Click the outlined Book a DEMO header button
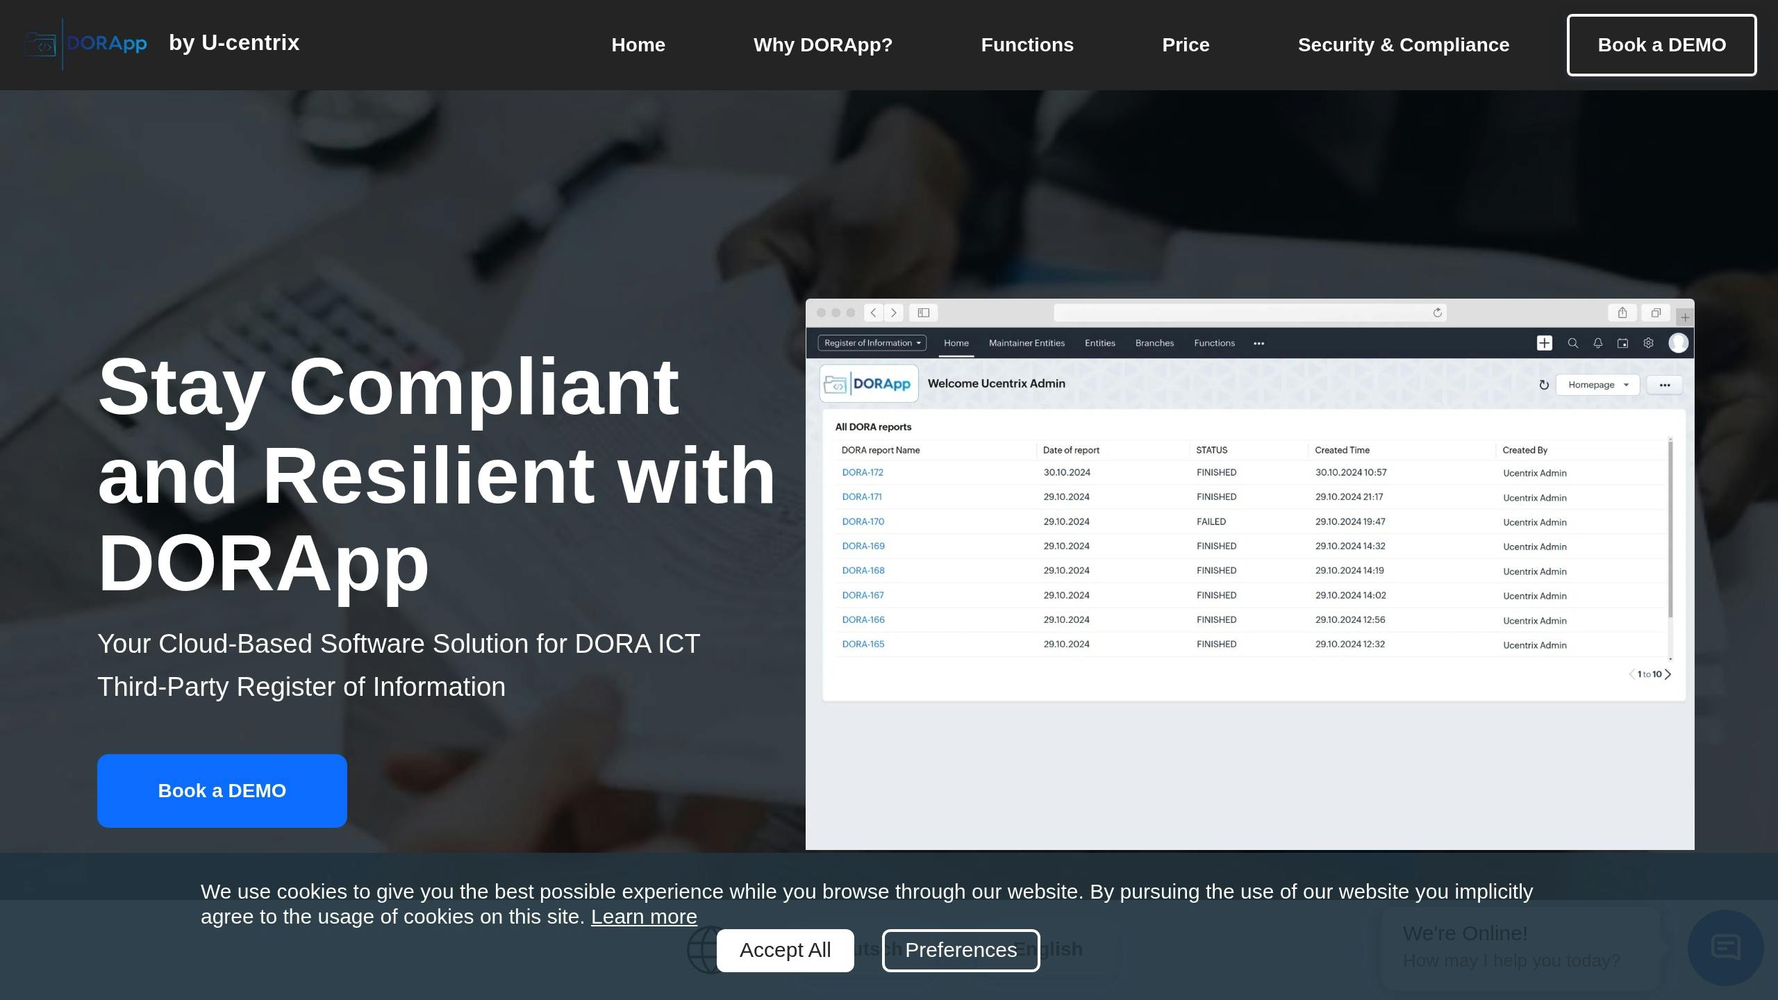 [1661, 45]
